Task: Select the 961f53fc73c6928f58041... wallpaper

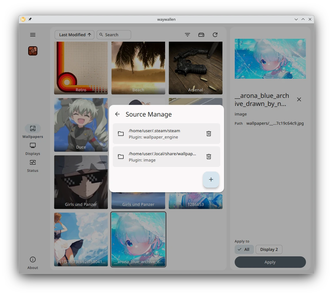Action: [x=81, y=239]
